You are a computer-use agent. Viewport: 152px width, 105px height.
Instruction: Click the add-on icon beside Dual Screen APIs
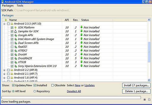click(x=16, y=43)
